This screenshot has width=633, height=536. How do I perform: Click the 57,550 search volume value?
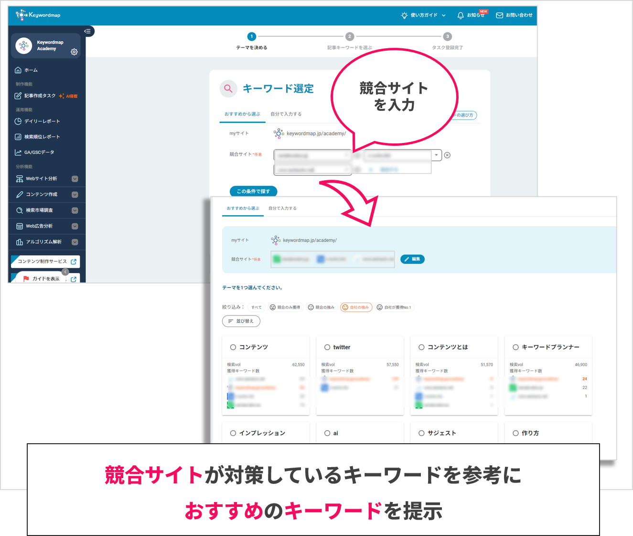pyautogui.click(x=392, y=365)
